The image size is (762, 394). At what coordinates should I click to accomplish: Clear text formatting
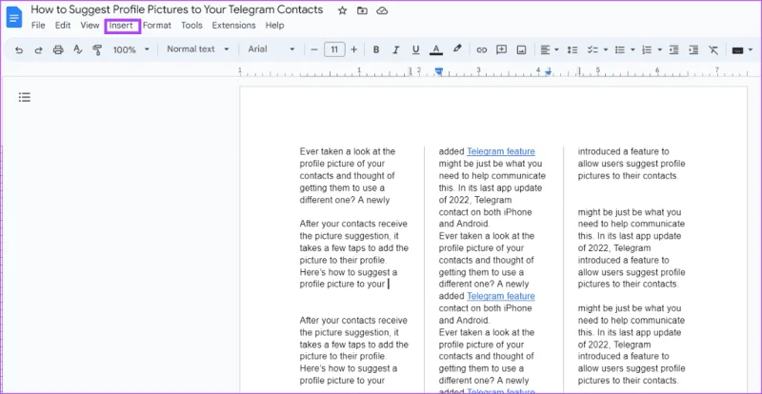tap(712, 49)
